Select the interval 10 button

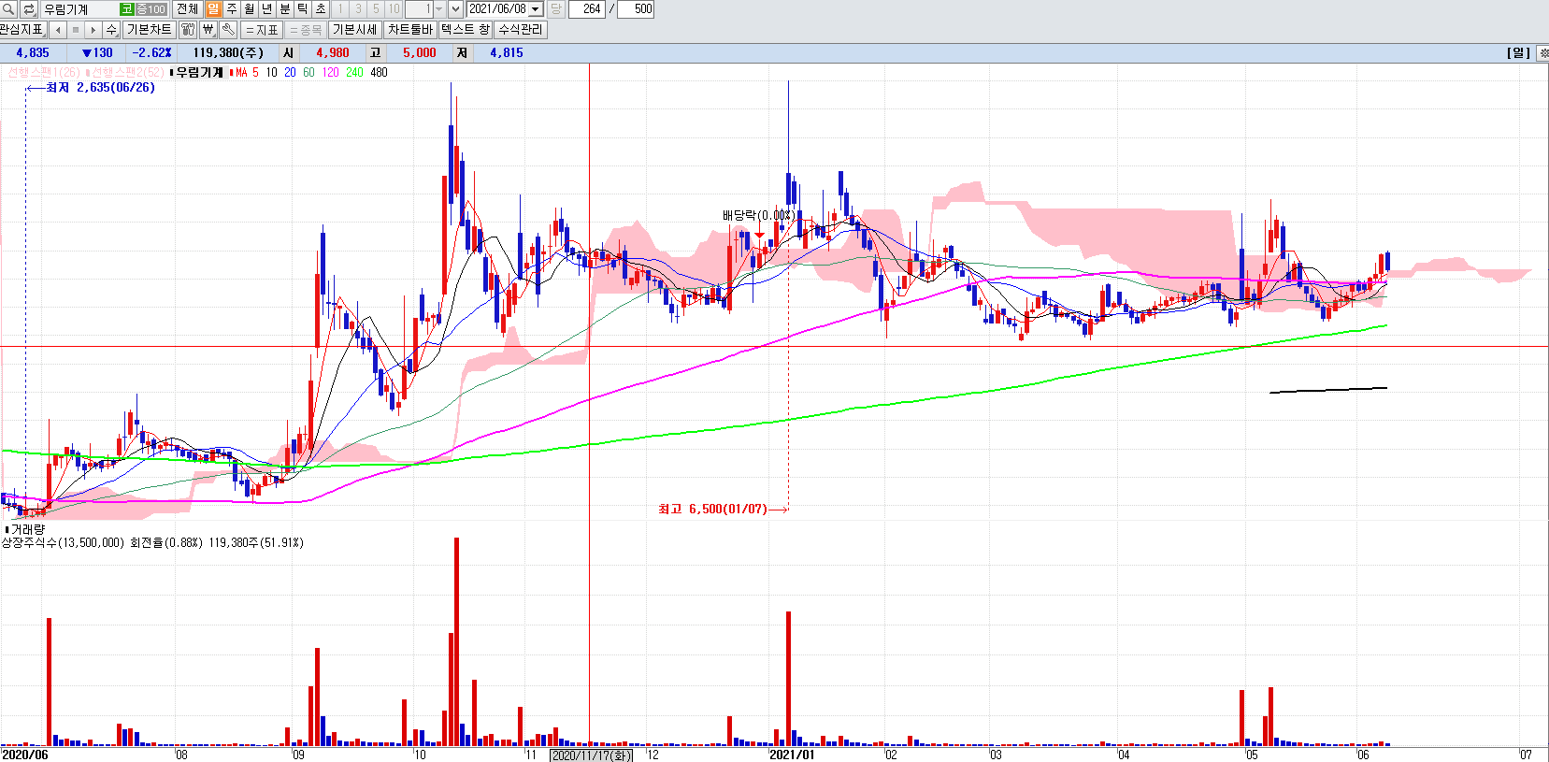pos(394,9)
